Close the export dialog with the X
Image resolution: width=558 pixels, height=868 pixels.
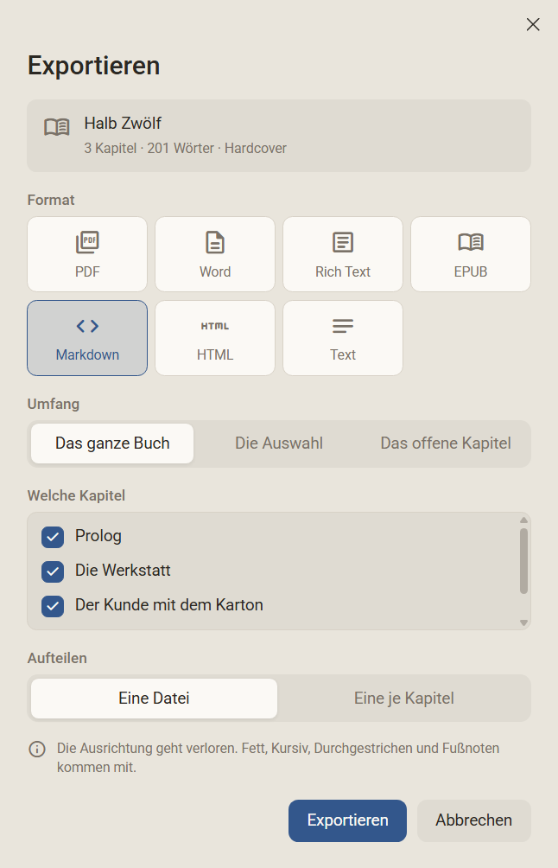(x=533, y=24)
